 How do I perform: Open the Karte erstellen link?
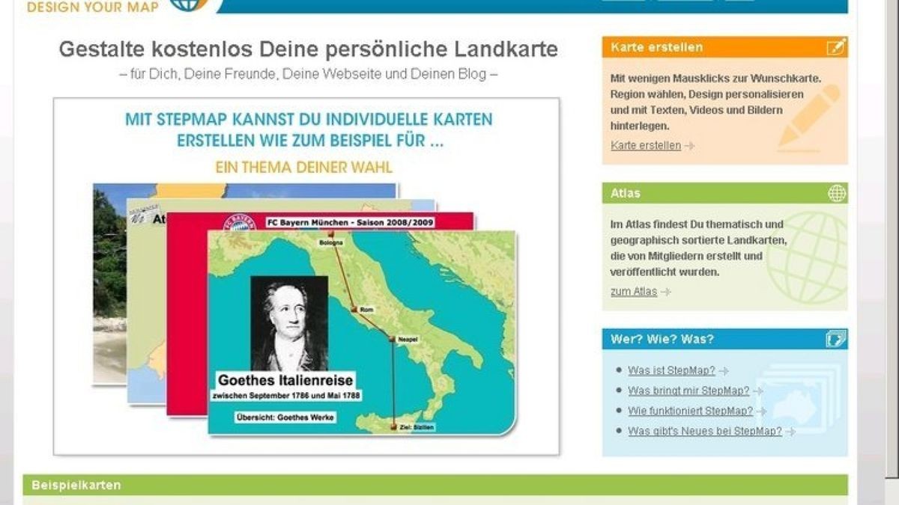click(x=645, y=146)
